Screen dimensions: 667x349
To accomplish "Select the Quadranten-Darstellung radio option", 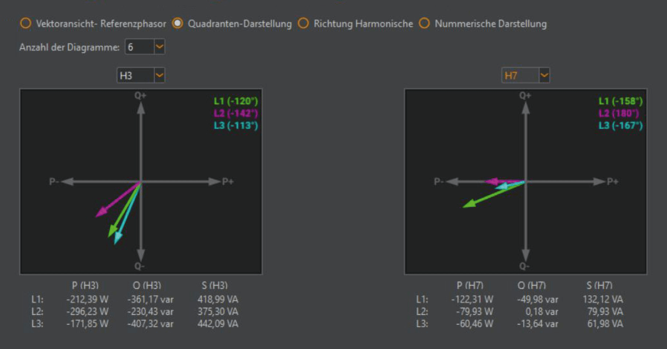I will coord(178,23).
